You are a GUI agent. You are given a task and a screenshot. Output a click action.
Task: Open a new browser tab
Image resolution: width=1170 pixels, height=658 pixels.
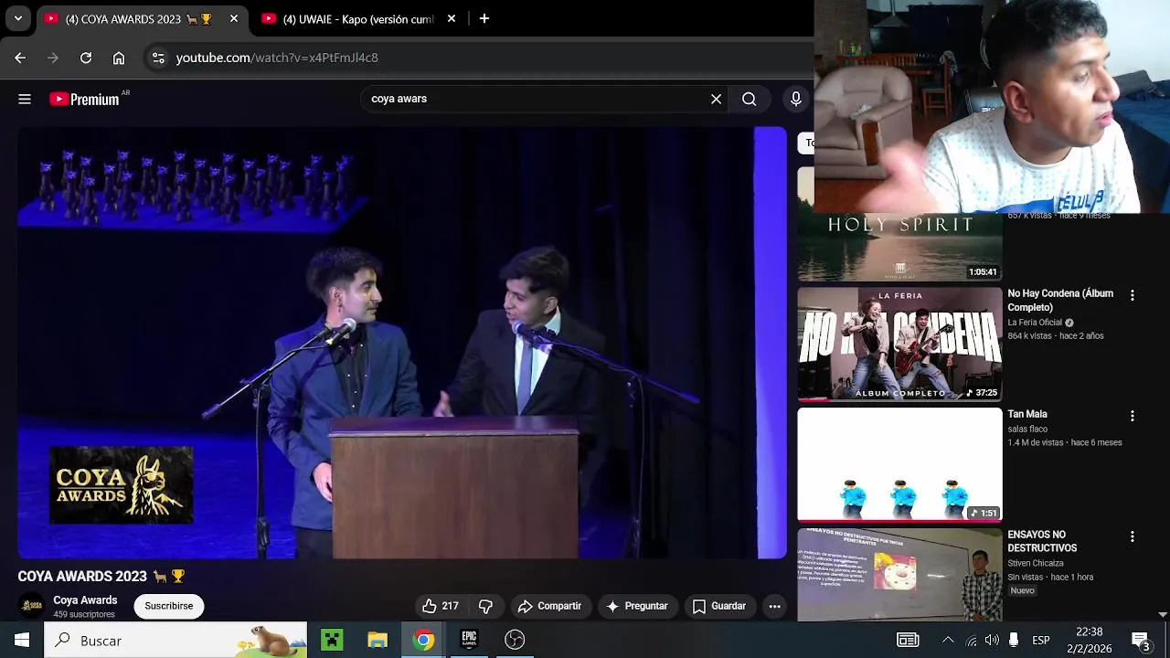click(484, 18)
